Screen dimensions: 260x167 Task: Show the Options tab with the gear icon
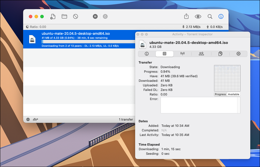(x=239, y=54)
